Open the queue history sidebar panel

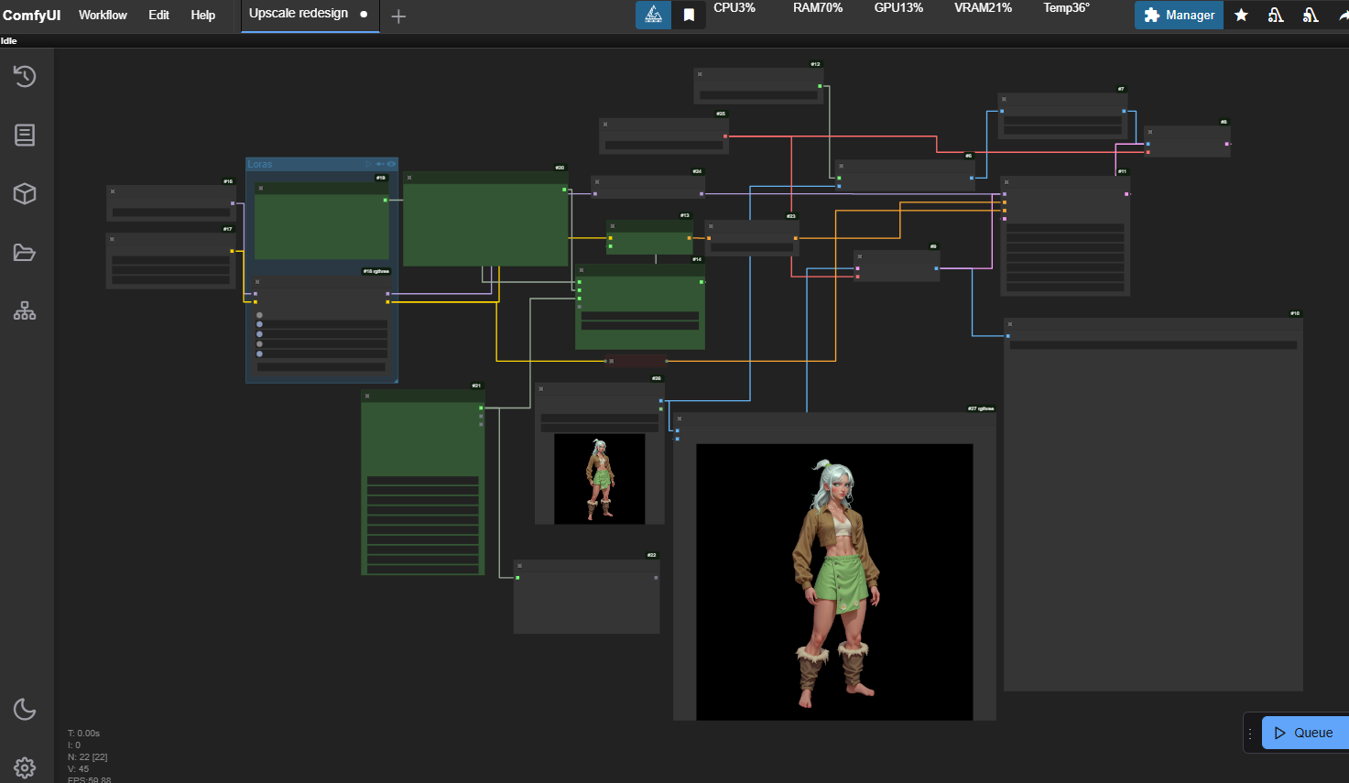click(25, 76)
